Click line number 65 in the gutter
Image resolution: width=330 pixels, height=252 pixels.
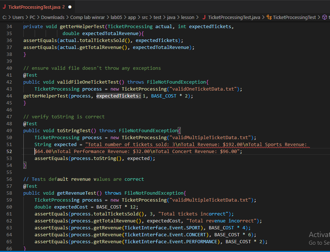(9, 242)
